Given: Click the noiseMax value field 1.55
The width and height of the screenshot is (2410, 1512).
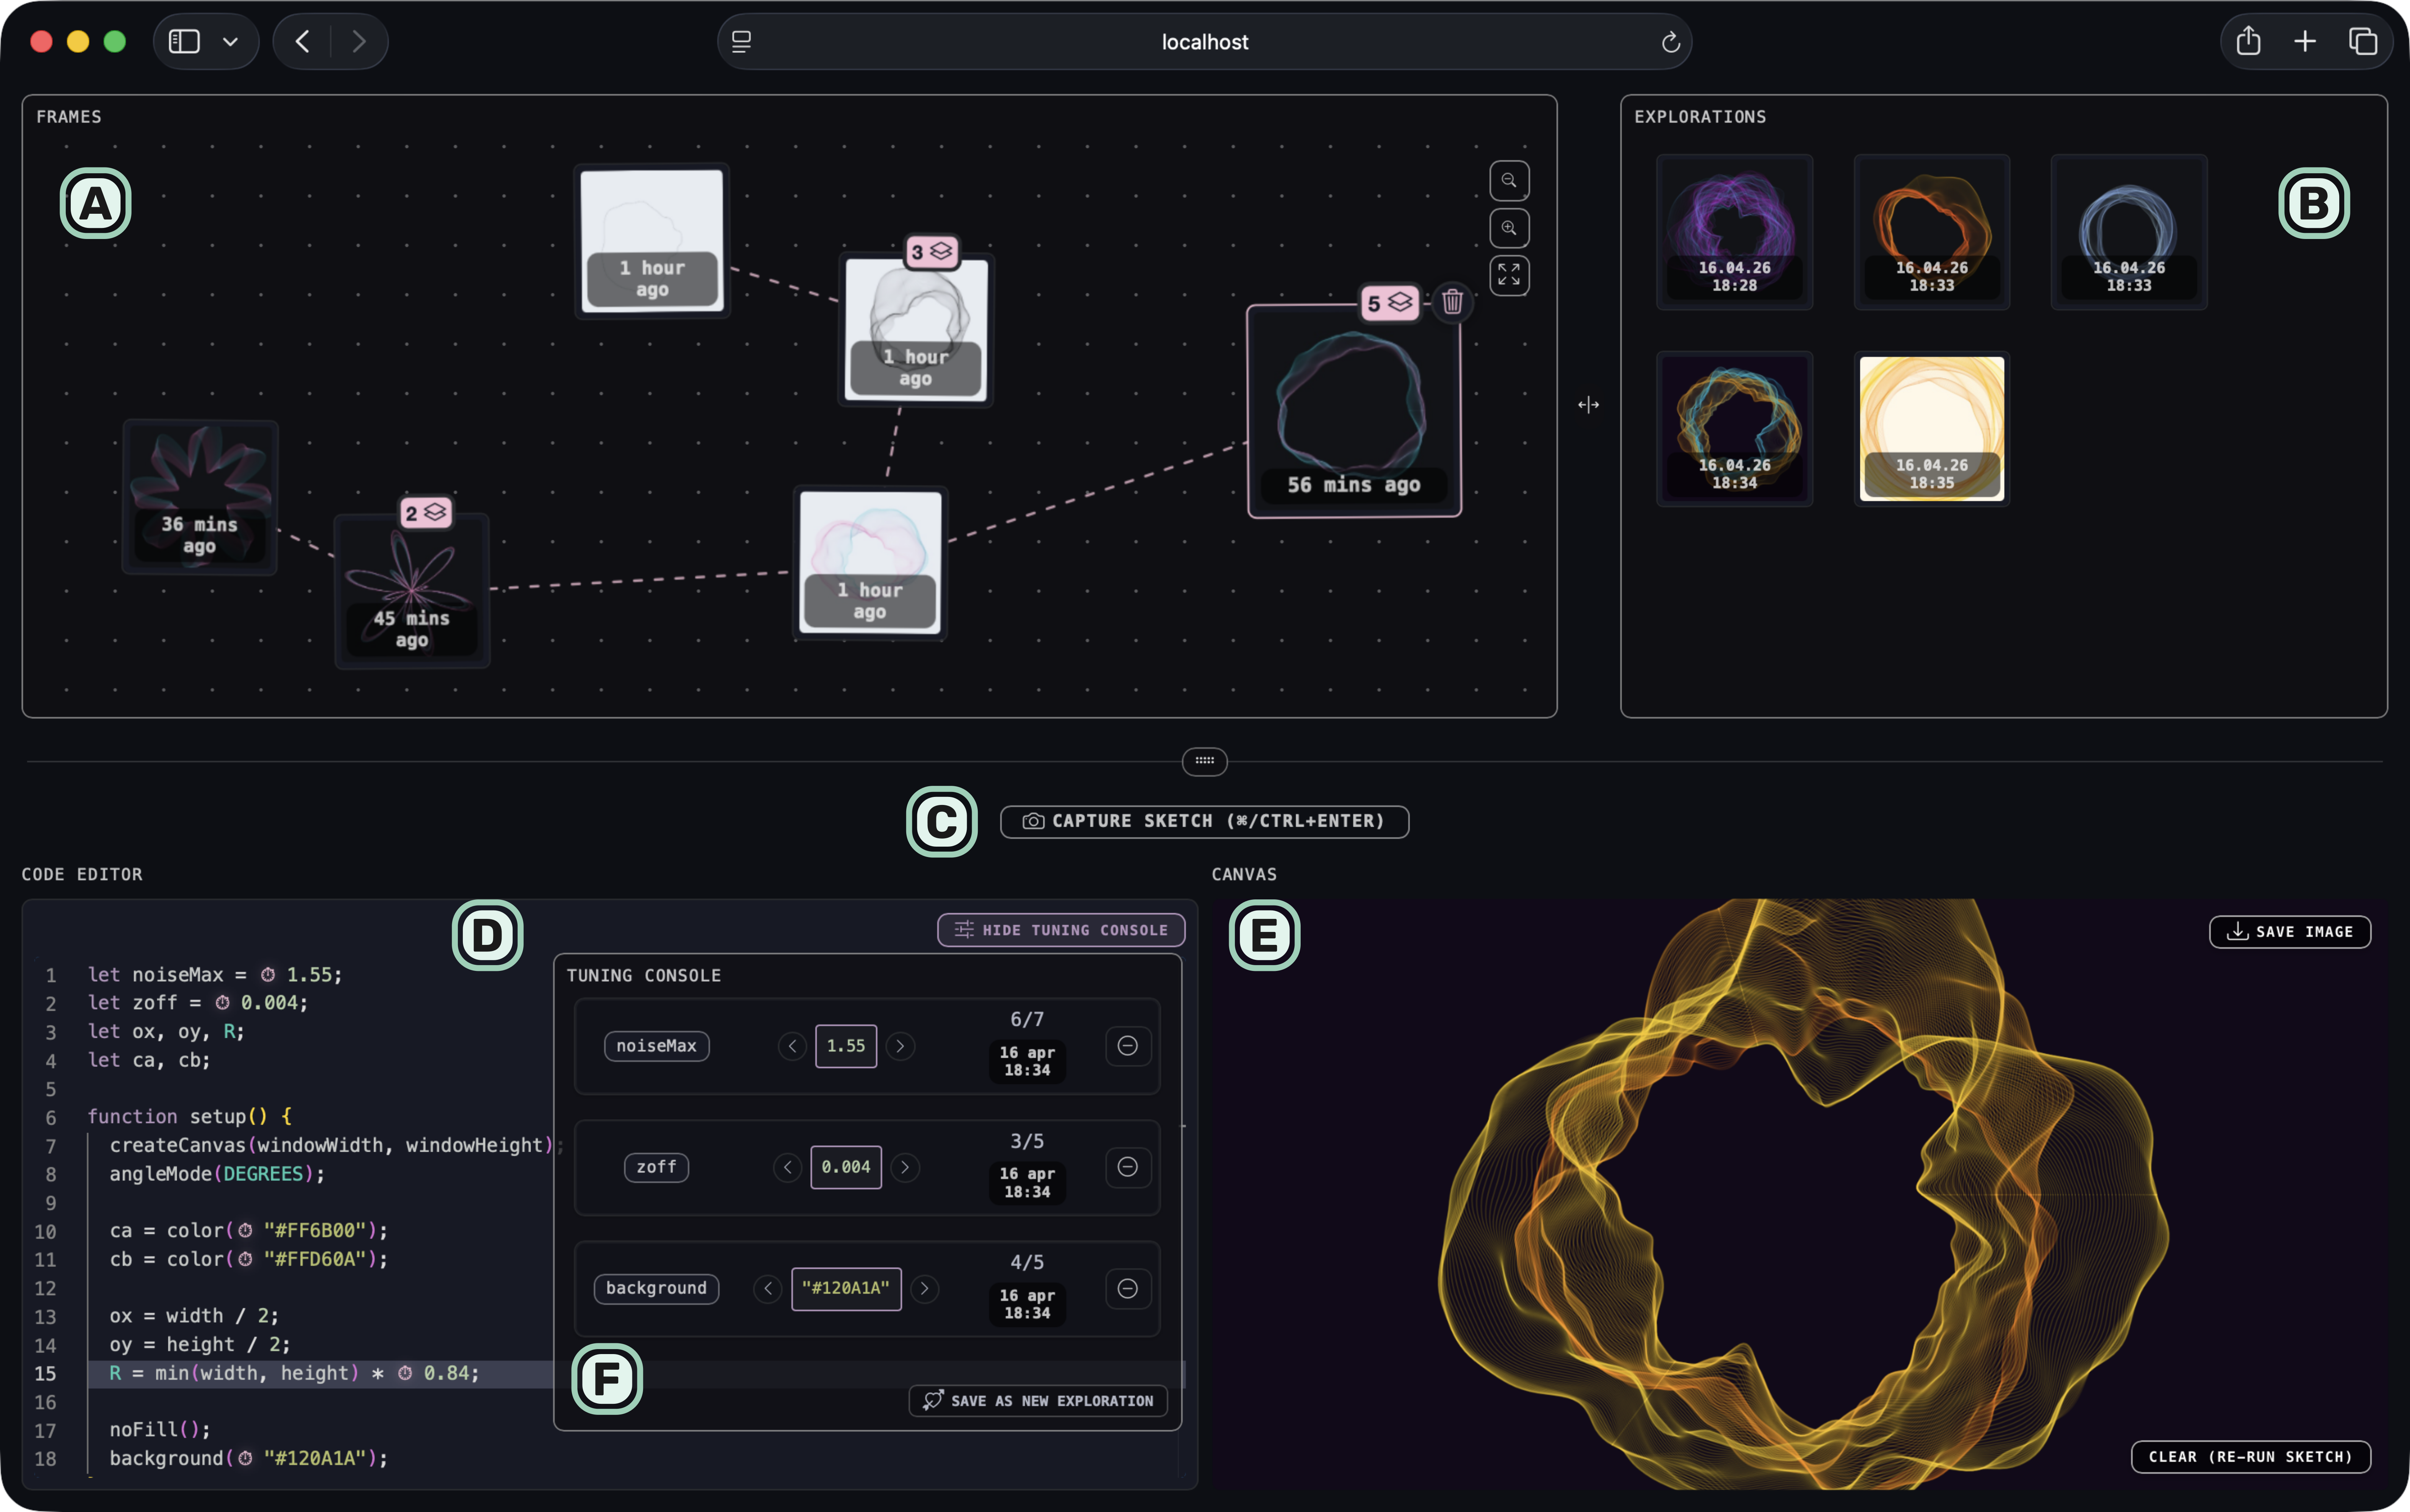Looking at the screenshot, I should pyautogui.click(x=846, y=1046).
